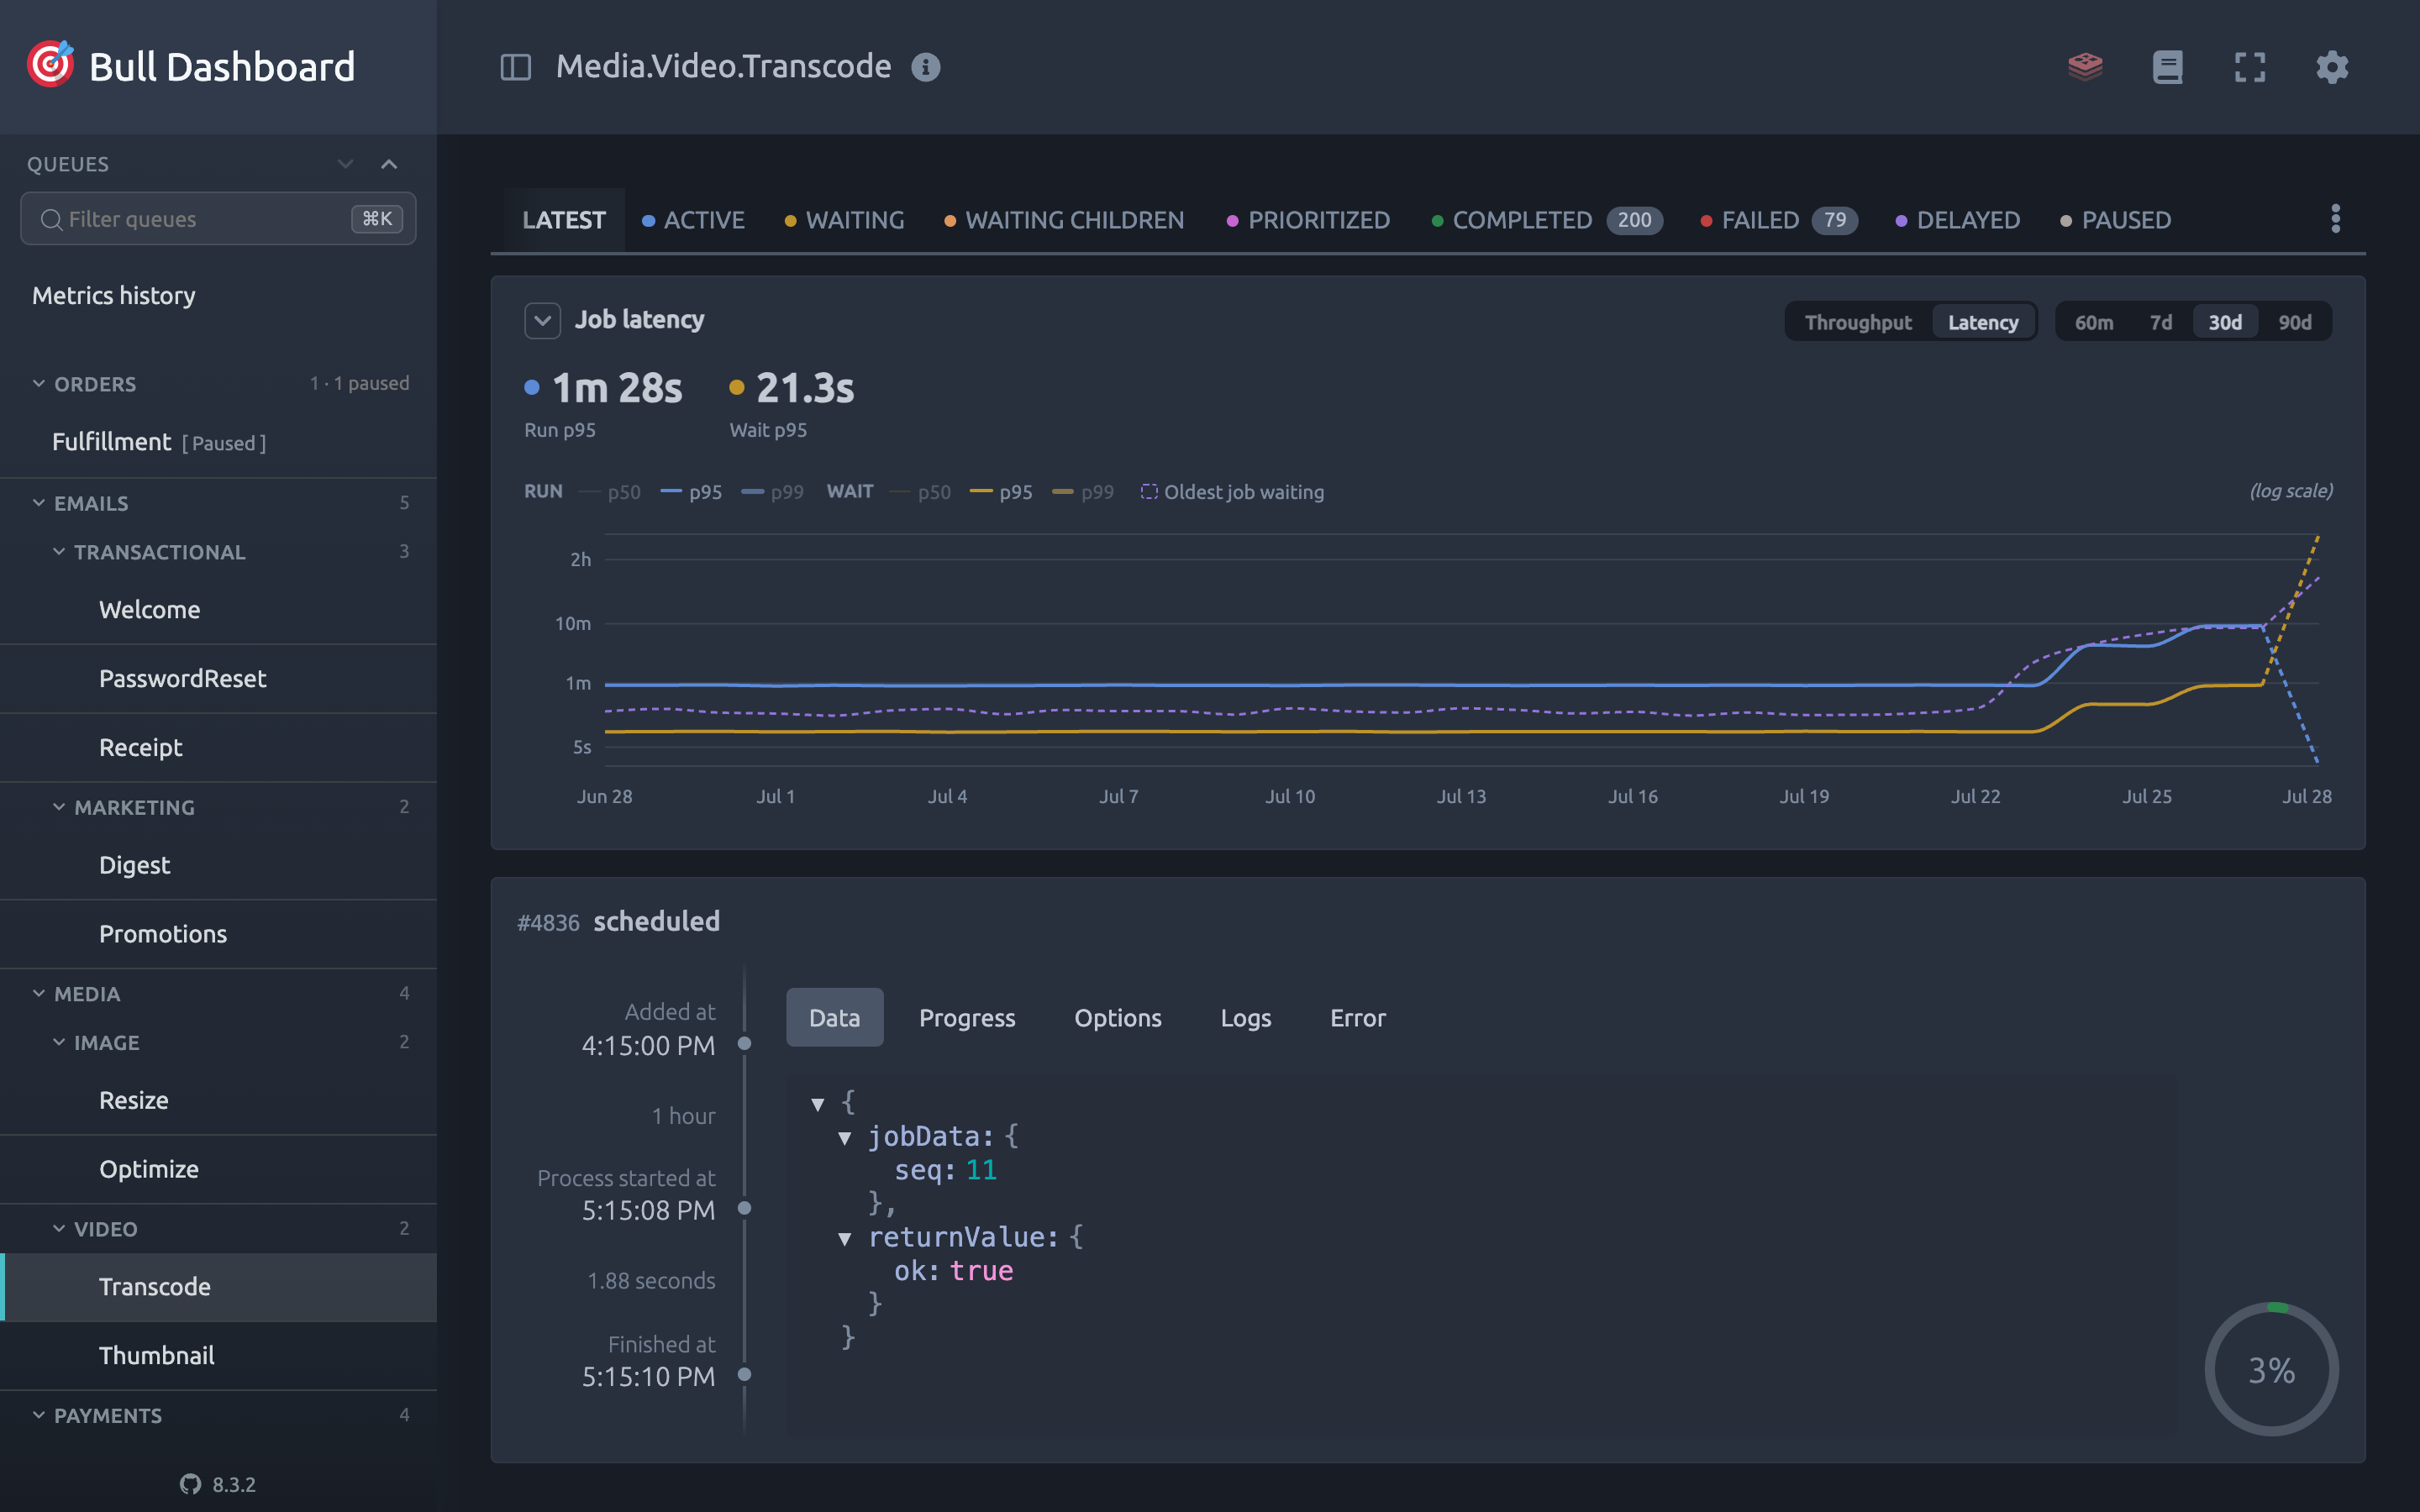This screenshot has width=2420, height=1512.
Task: Open Metrics history link
Action: pyautogui.click(x=114, y=296)
